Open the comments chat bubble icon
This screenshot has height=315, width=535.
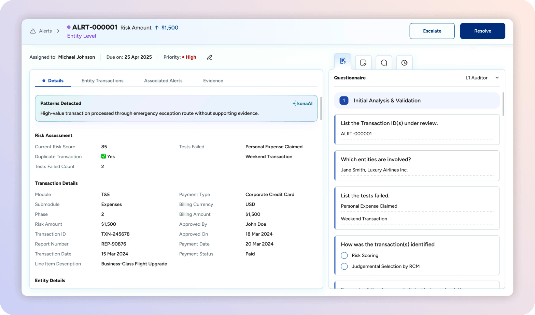384,63
